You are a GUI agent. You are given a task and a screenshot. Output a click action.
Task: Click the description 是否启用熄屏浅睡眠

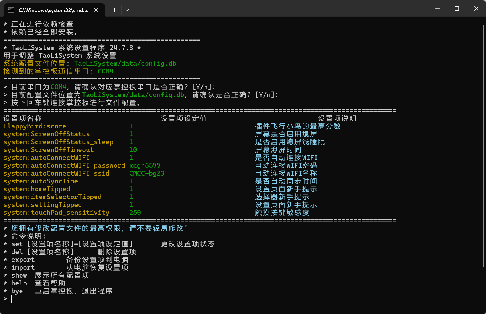pos(290,142)
